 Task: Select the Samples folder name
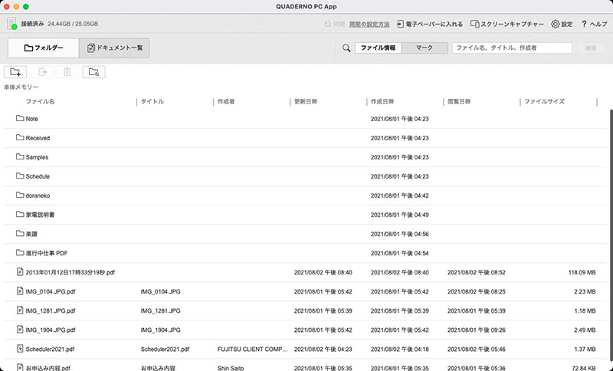point(37,157)
